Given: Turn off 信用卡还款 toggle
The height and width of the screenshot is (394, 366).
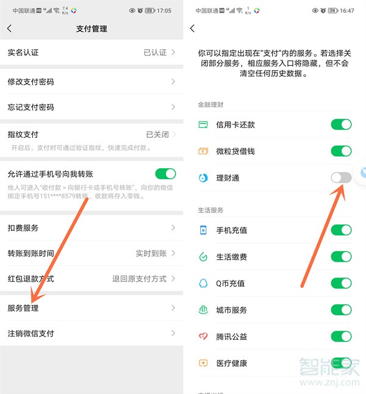Looking at the screenshot, I should coord(341,124).
